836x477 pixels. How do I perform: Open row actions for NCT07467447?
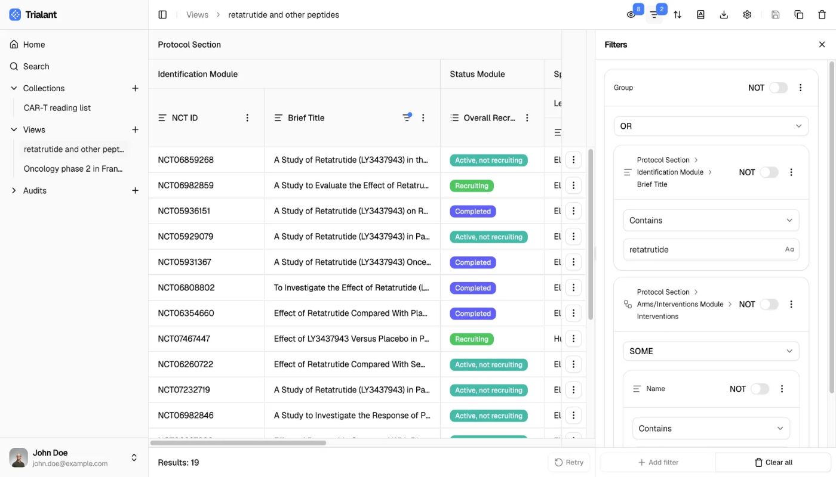tap(573, 339)
